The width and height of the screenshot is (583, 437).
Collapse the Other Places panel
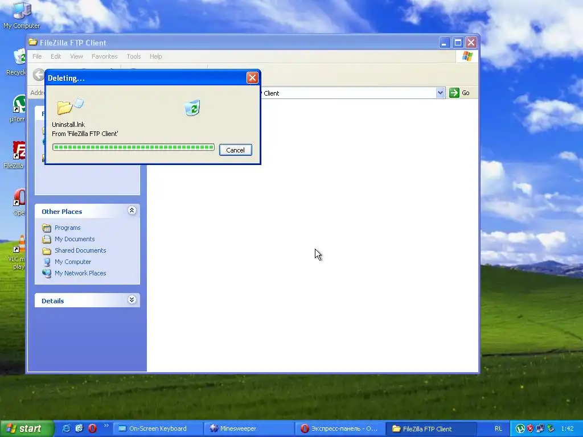pyautogui.click(x=132, y=211)
